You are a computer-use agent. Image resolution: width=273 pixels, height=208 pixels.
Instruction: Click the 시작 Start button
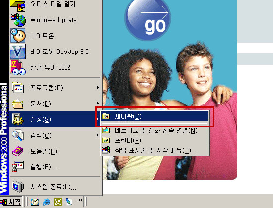tap(11, 202)
